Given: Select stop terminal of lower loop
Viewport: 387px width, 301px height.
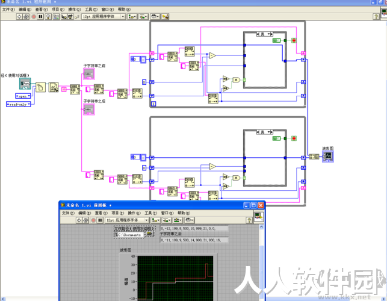Looking at the screenshot, I should [x=294, y=138].
